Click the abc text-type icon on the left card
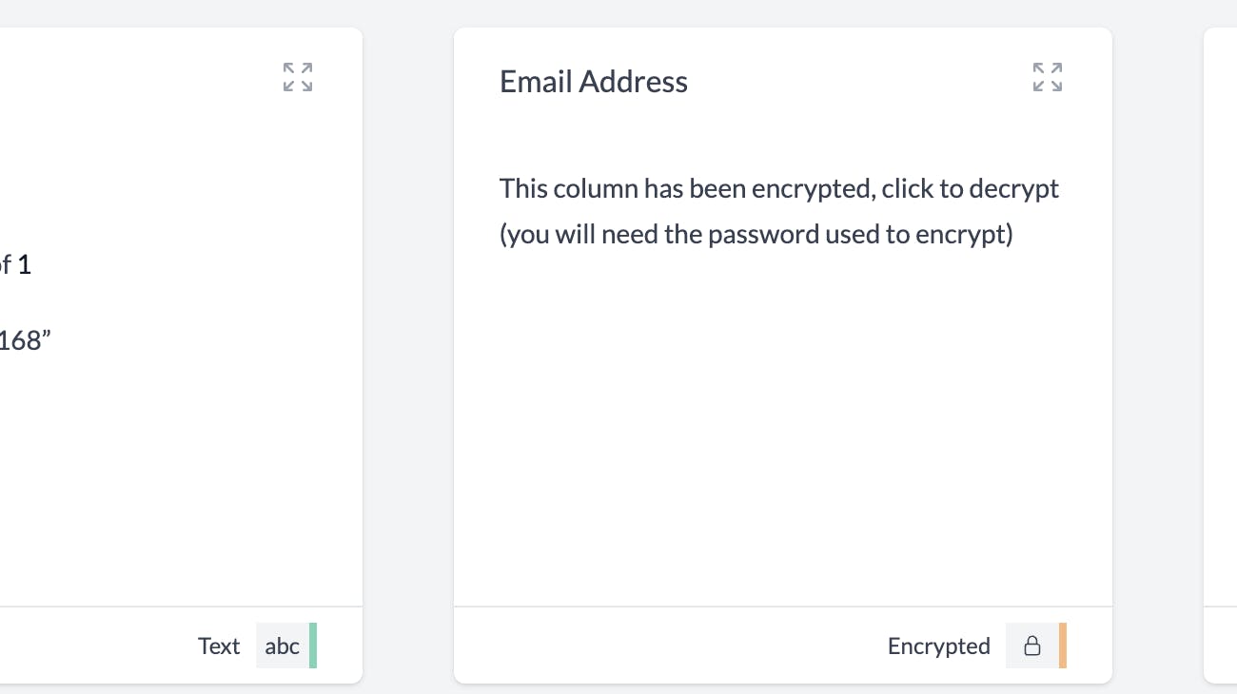 pyautogui.click(x=282, y=646)
